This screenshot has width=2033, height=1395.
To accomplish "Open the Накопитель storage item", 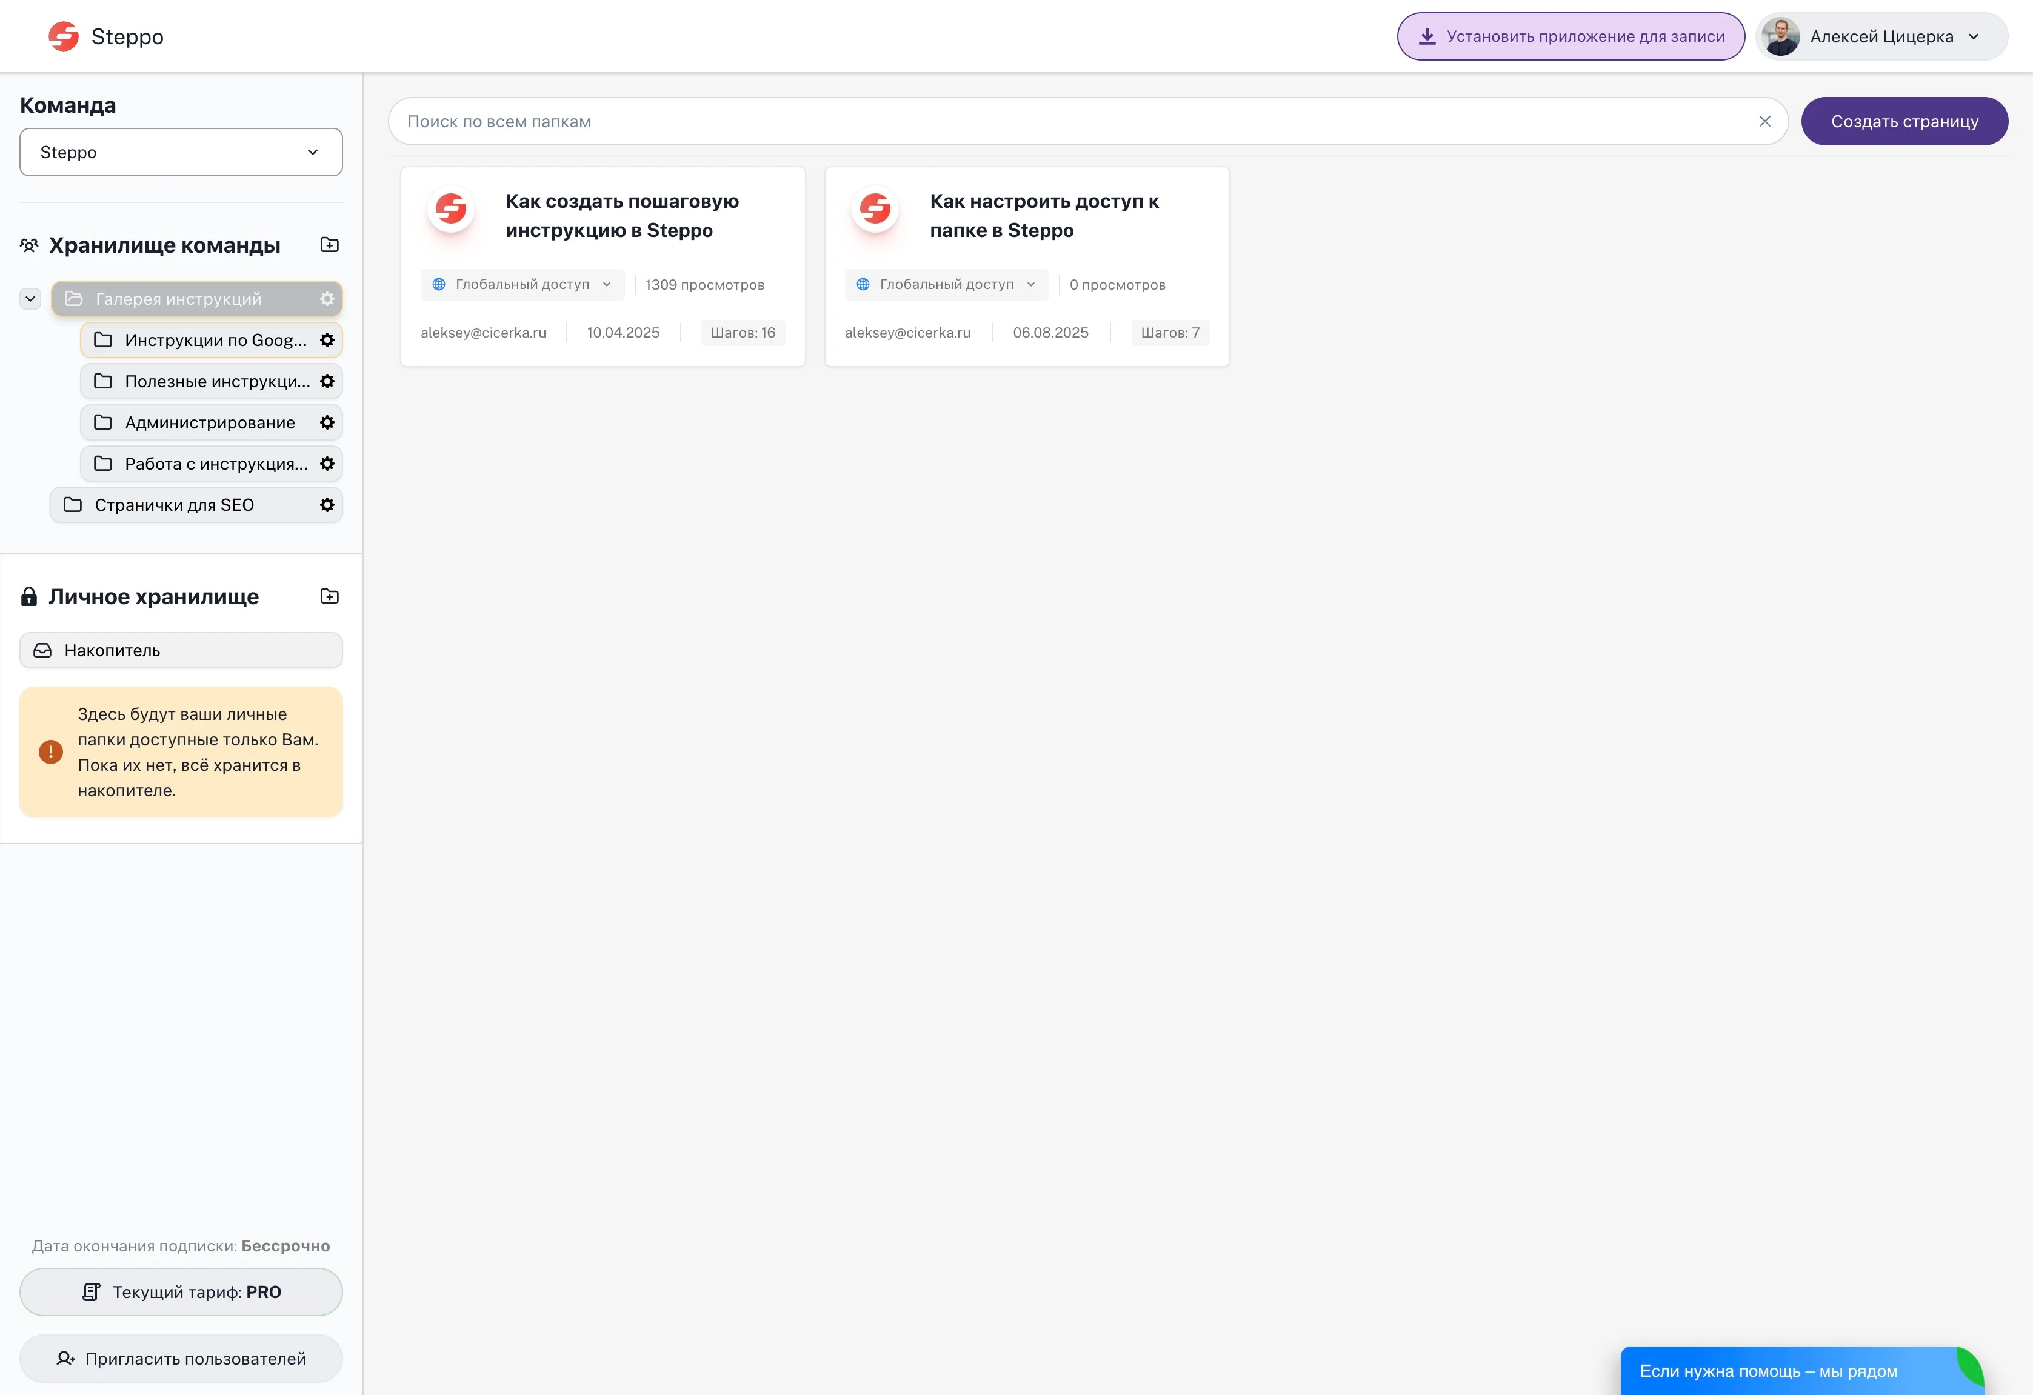I will coord(181,651).
